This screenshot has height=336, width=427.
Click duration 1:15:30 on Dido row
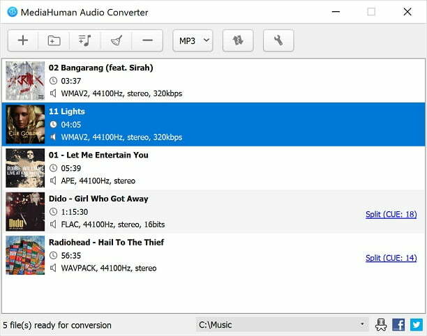pos(75,212)
